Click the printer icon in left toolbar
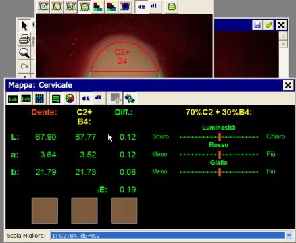The height and width of the screenshot is (243, 296). click(24, 39)
